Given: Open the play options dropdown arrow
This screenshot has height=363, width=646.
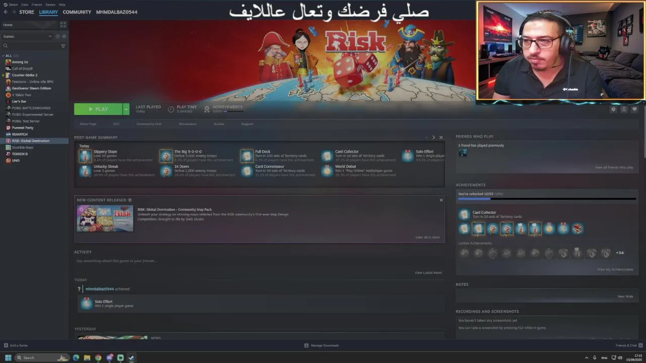Looking at the screenshot, I should tap(126, 109).
